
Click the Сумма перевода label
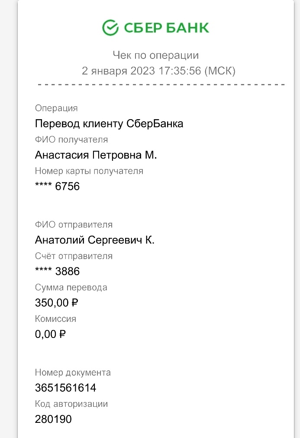pos(71,287)
